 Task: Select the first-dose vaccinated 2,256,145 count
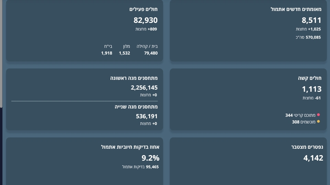144,88
